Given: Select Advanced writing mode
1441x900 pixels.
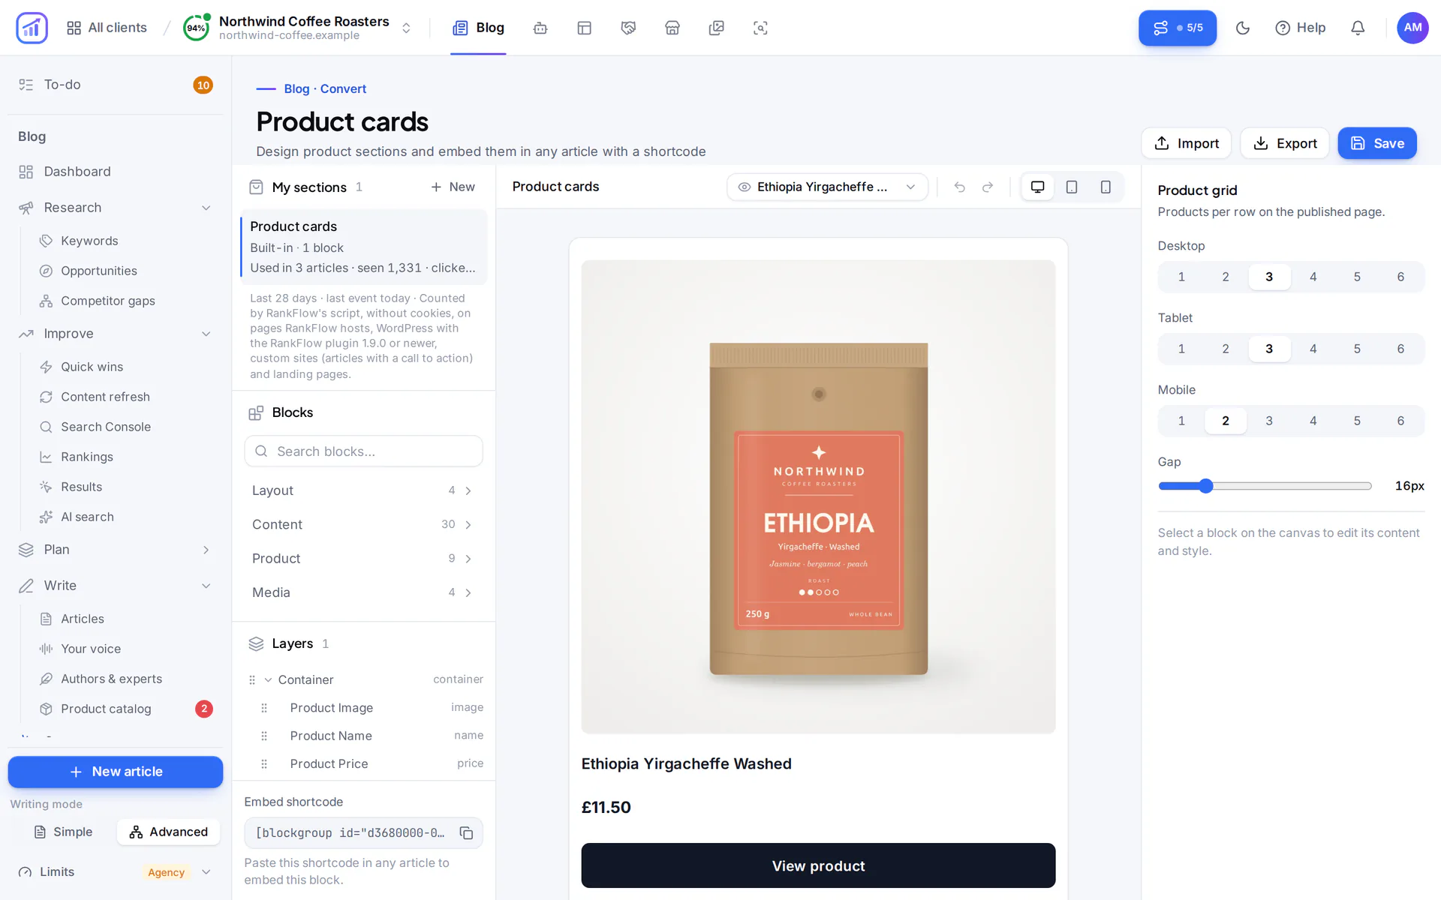Looking at the screenshot, I should click(168, 832).
